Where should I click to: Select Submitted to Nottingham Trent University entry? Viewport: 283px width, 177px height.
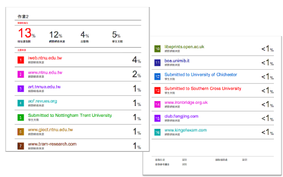tap(70, 116)
